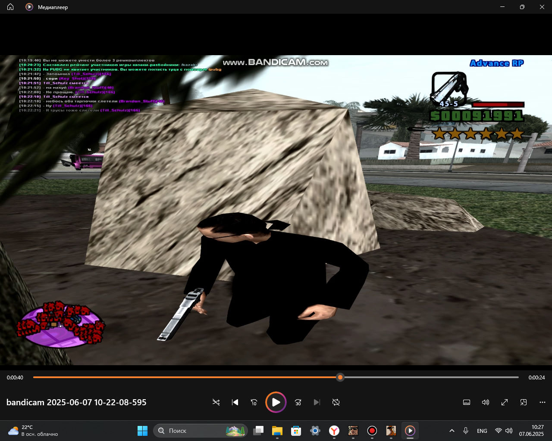Click the Медиаплеер app logo icon

(29, 7)
